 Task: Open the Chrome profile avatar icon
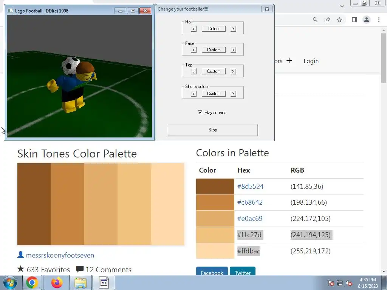[367, 20]
